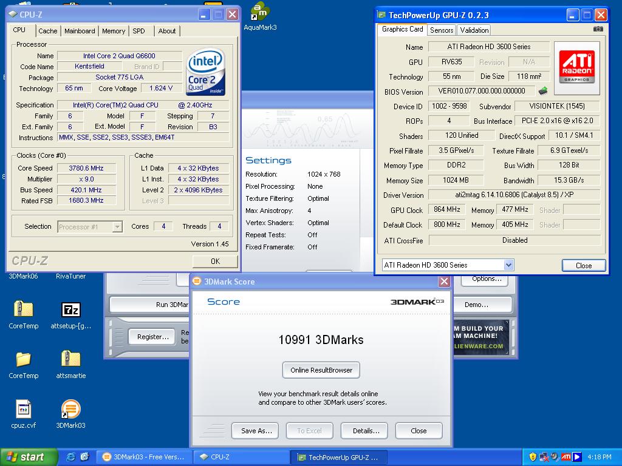
Task: Click the blue play-arrow tray icon
Action: (x=577, y=457)
